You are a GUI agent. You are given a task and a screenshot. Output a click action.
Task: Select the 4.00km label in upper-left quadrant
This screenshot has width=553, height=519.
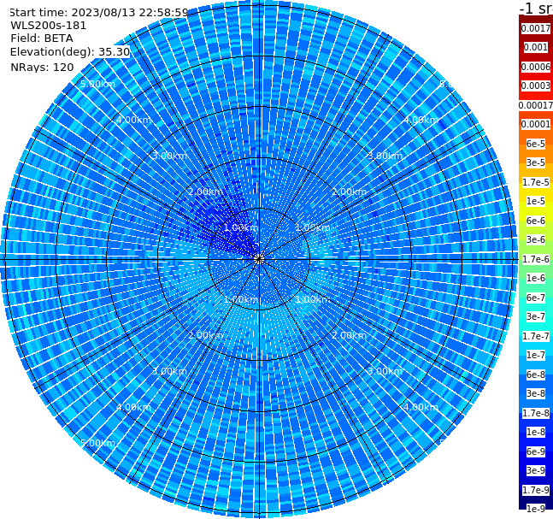(x=133, y=120)
